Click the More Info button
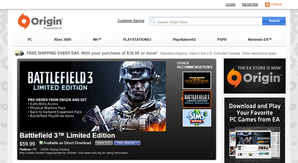 [104, 143]
